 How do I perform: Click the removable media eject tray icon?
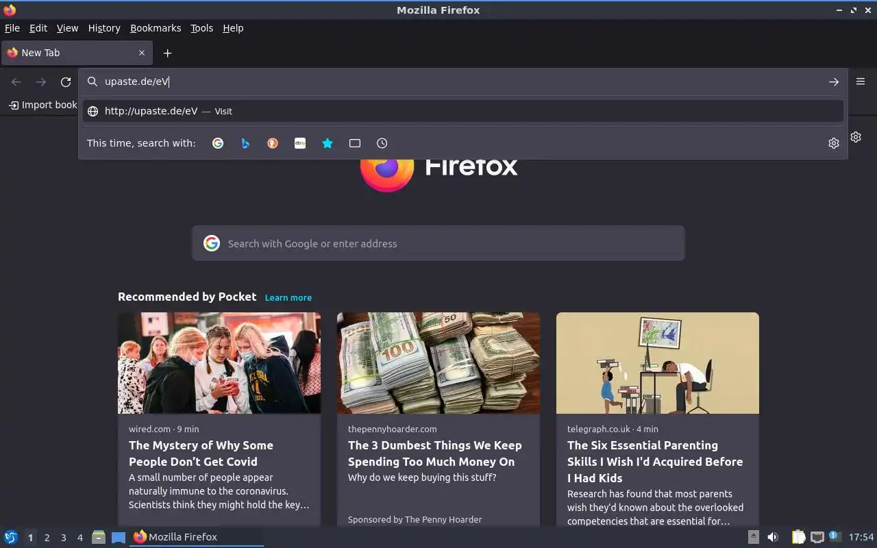[754, 537]
